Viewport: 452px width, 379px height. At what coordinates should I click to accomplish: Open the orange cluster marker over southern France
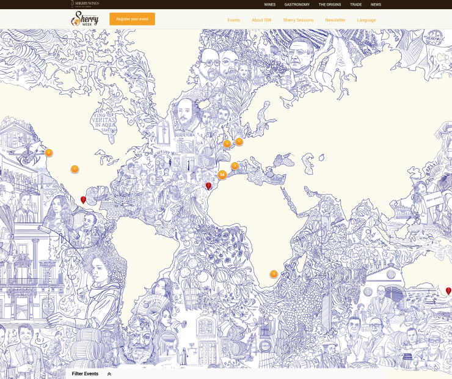pyautogui.click(x=235, y=166)
